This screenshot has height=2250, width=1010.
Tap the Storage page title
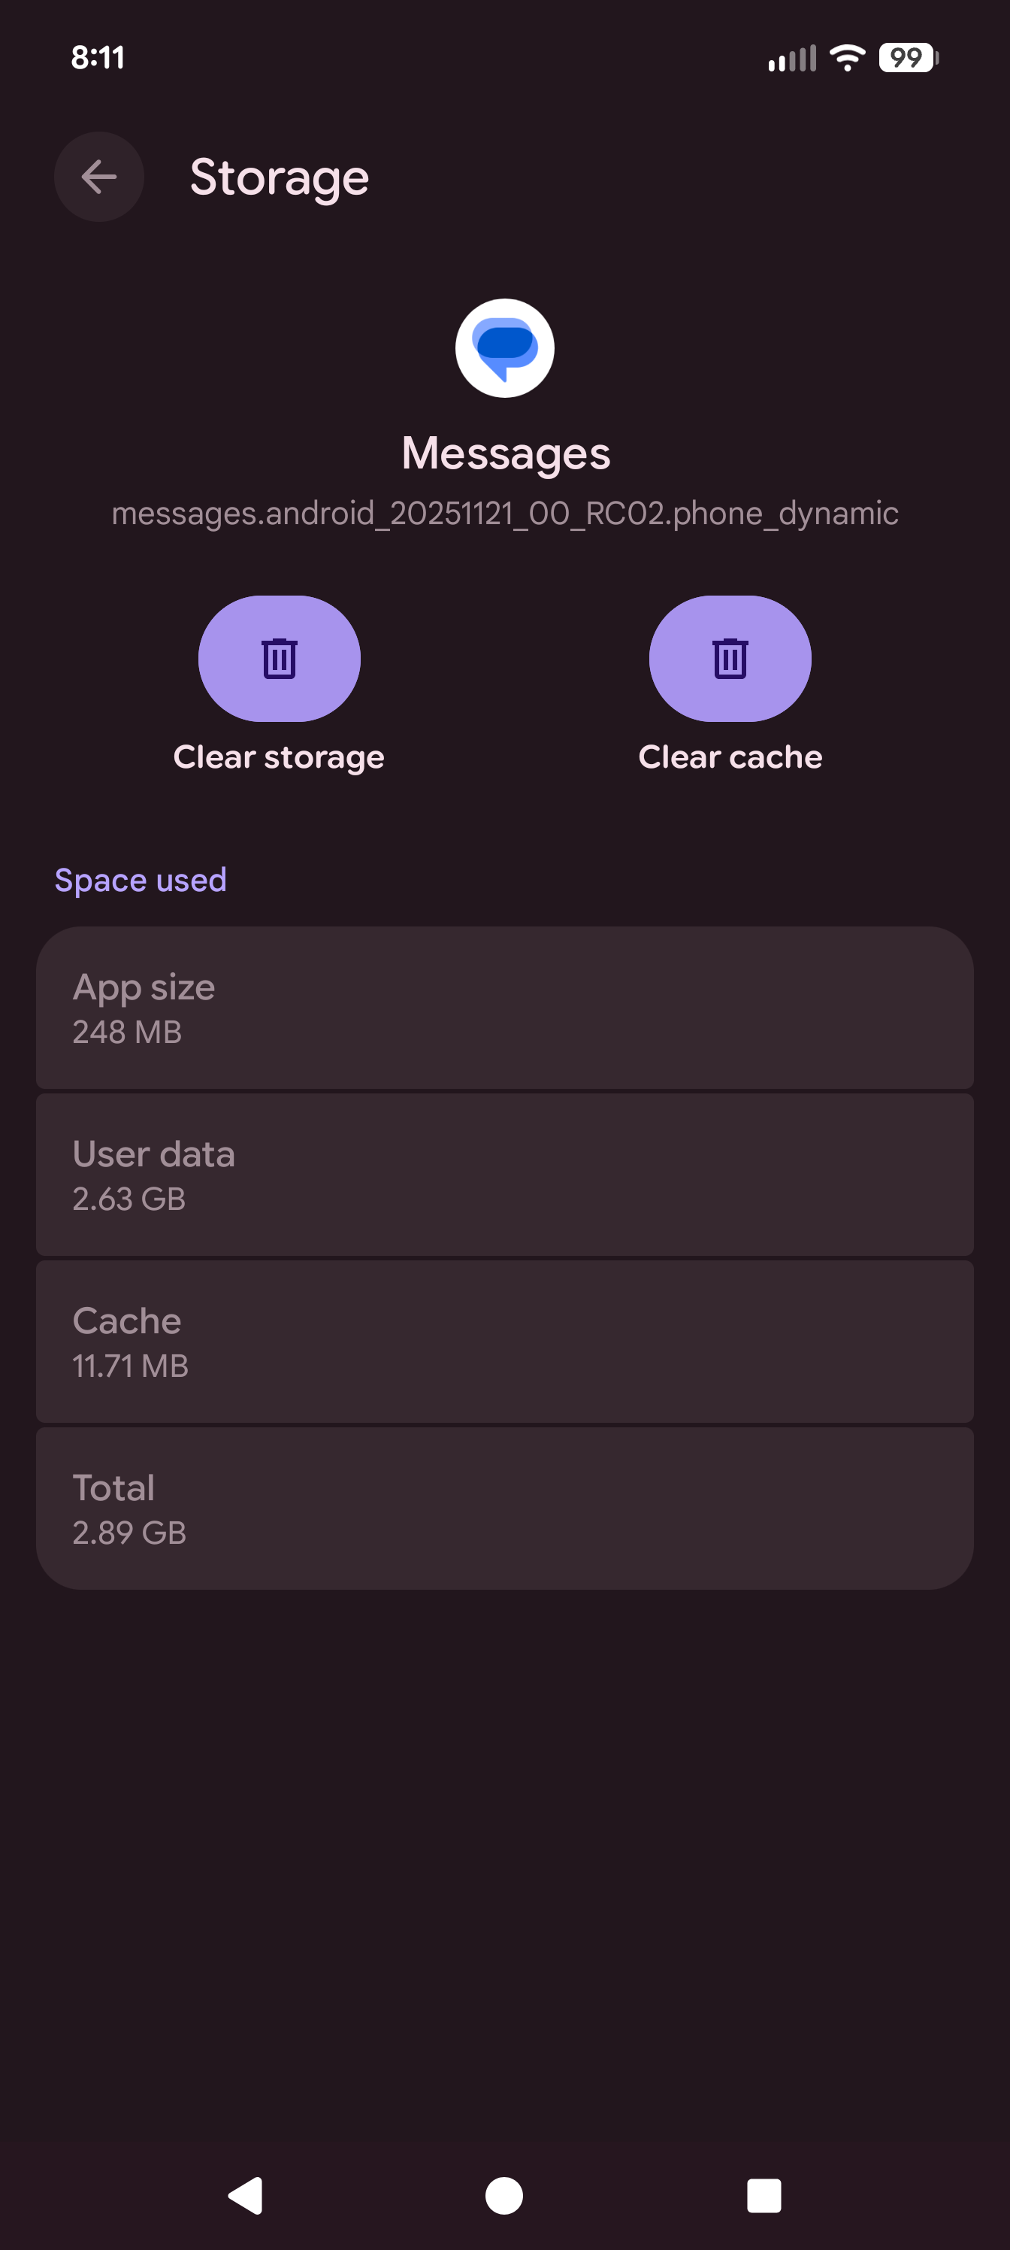tap(280, 178)
